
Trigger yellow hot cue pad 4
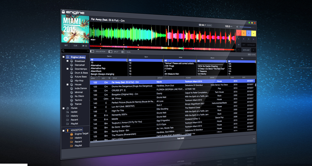tap(253, 33)
